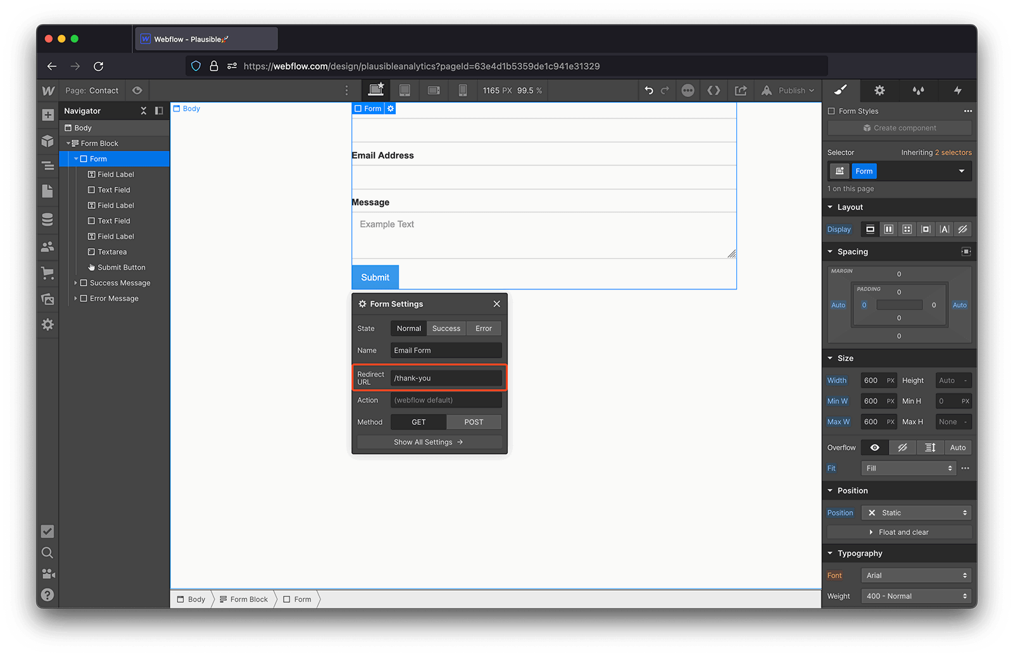This screenshot has height=656, width=1013.
Task: Collapse the Typography section
Action: (x=831, y=553)
